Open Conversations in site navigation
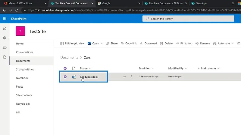Image resolution: width=241 pixels, height=135 pixels. click(25, 52)
